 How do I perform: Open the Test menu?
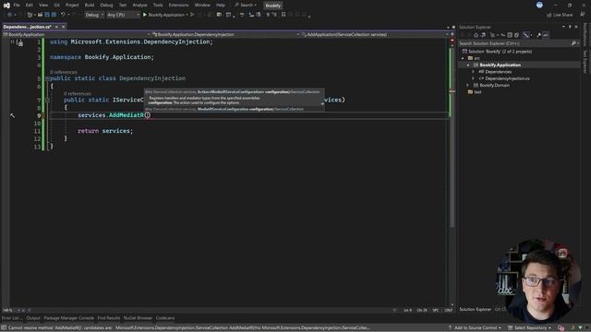point(123,6)
